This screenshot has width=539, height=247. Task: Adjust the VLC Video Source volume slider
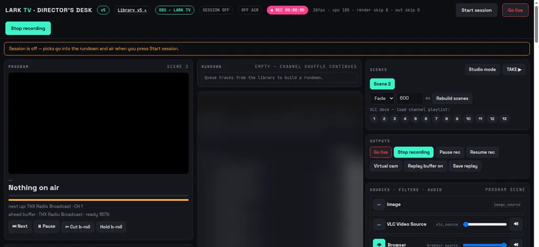tap(485, 224)
